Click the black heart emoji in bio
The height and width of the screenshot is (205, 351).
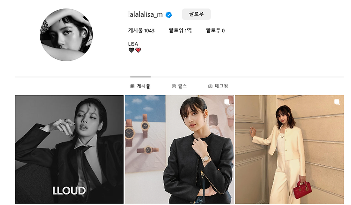coord(132,50)
